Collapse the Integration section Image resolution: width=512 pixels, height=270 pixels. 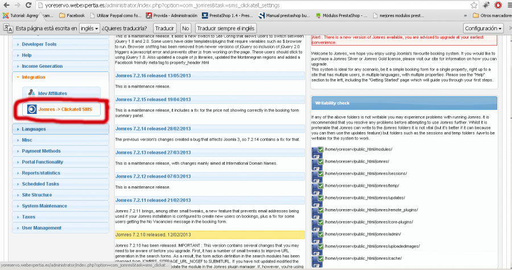coord(60,77)
